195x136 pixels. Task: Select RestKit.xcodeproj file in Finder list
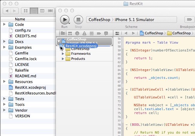tap(30, 87)
